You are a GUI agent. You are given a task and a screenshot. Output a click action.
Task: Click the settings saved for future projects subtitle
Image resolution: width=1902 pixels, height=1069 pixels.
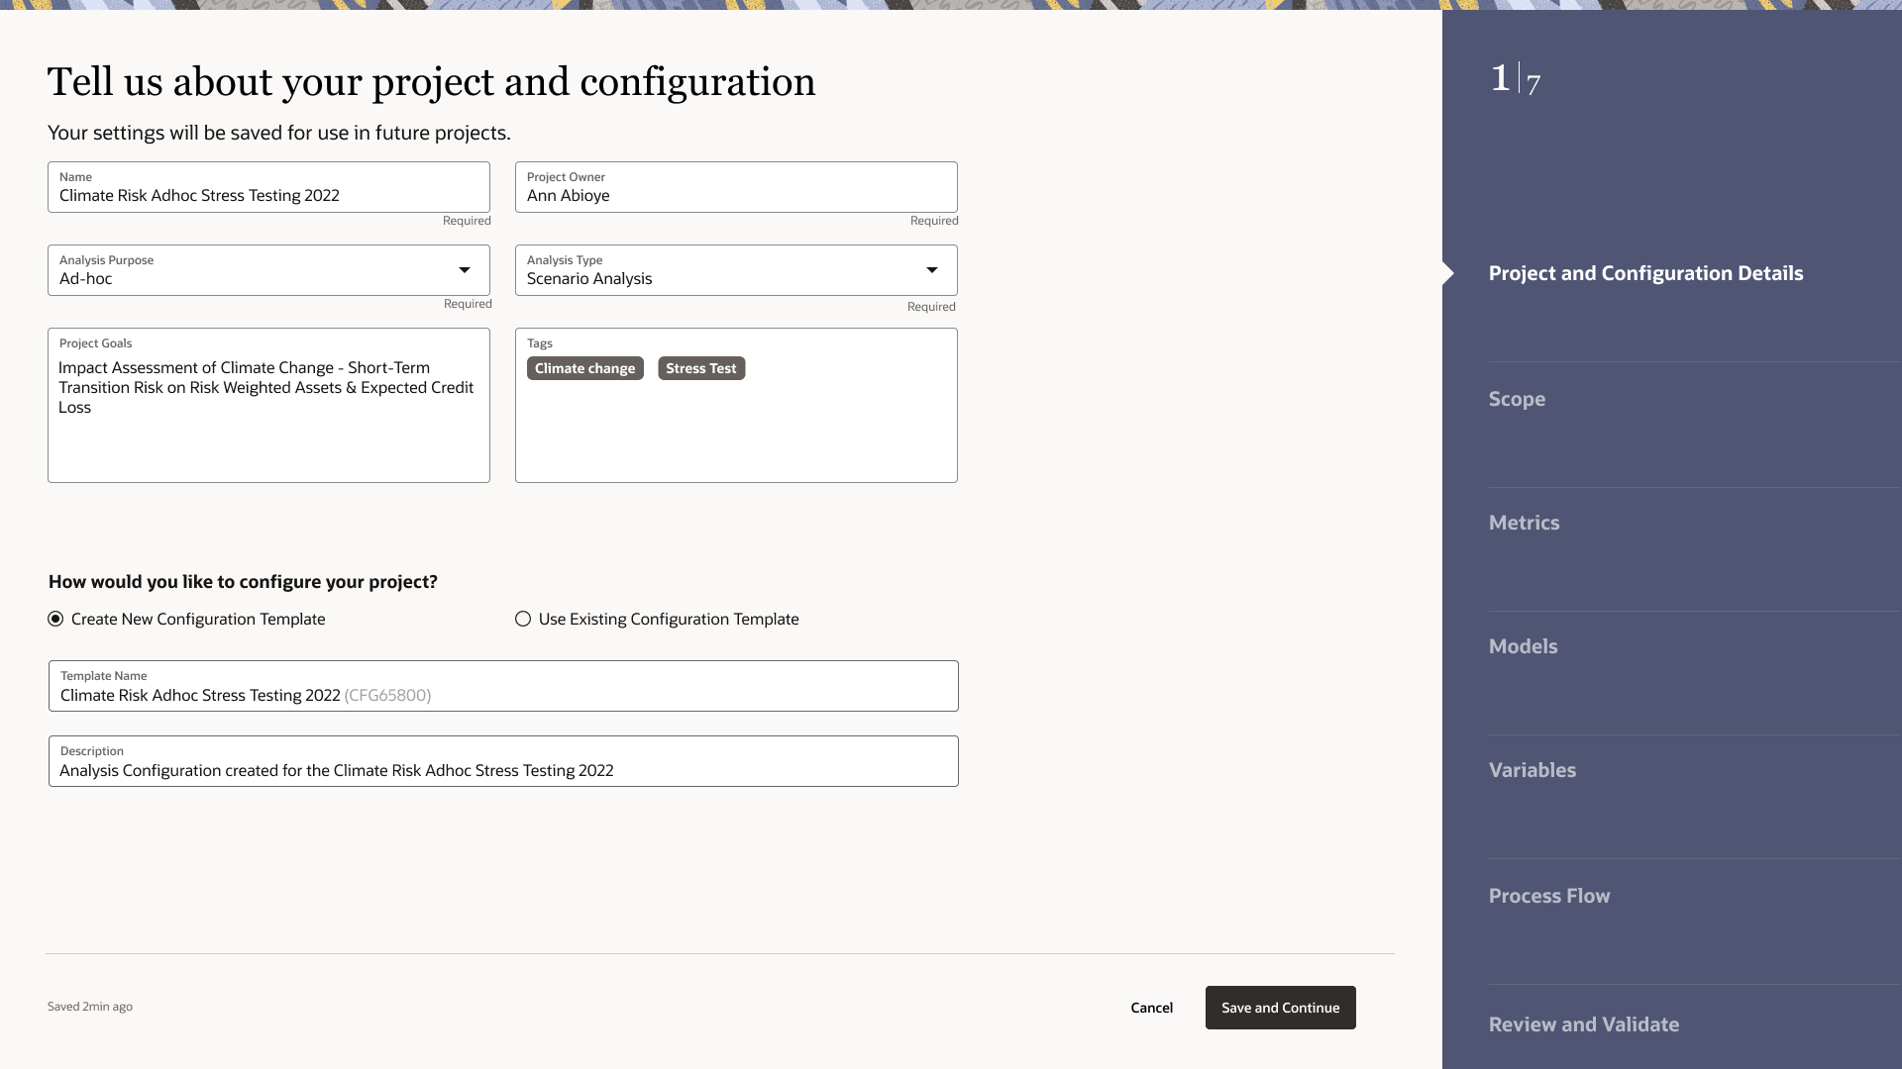coord(279,133)
